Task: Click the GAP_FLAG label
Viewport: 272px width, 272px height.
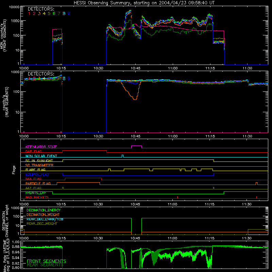Action: [x=33, y=151]
